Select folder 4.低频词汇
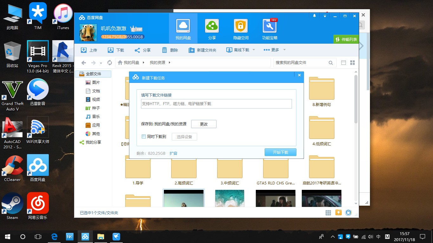The height and width of the screenshot is (243, 433). tap(321, 131)
